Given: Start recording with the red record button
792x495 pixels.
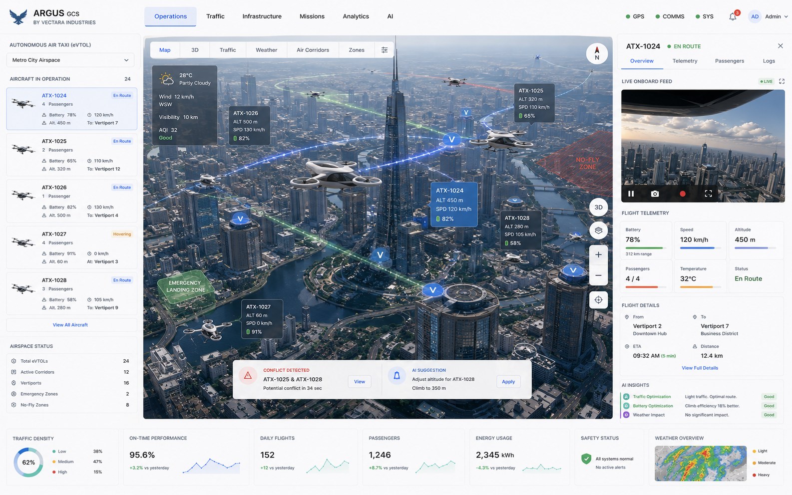Looking at the screenshot, I should 683,194.
